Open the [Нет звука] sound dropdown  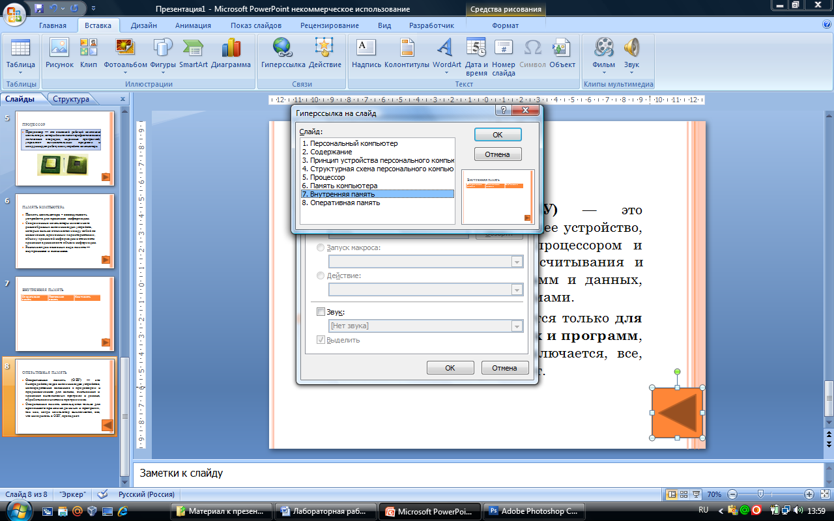click(517, 326)
